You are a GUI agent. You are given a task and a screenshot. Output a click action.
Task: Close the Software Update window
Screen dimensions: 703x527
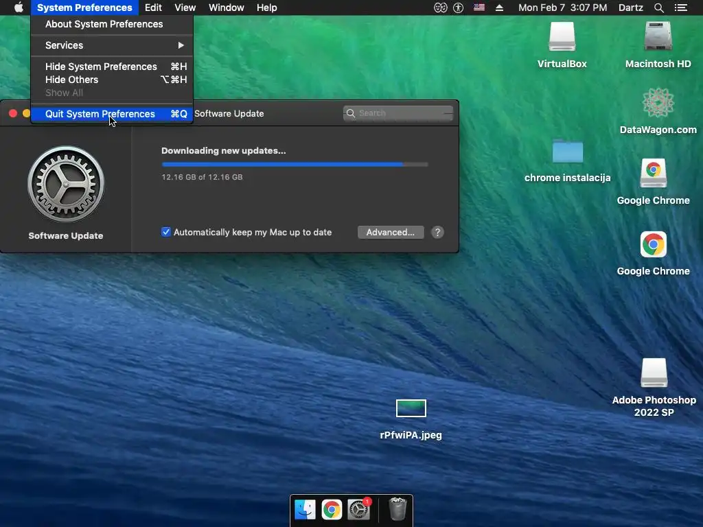[x=13, y=113]
